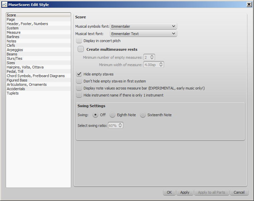Set swing to Eighth Note
This screenshot has height=201, width=254.
point(112,115)
